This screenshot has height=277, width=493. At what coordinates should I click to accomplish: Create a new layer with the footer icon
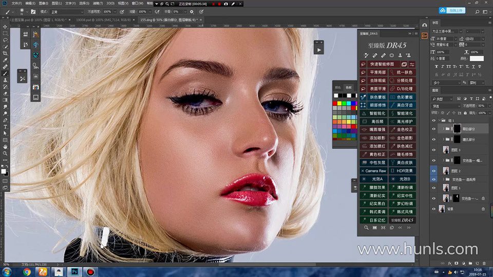(477, 263)
